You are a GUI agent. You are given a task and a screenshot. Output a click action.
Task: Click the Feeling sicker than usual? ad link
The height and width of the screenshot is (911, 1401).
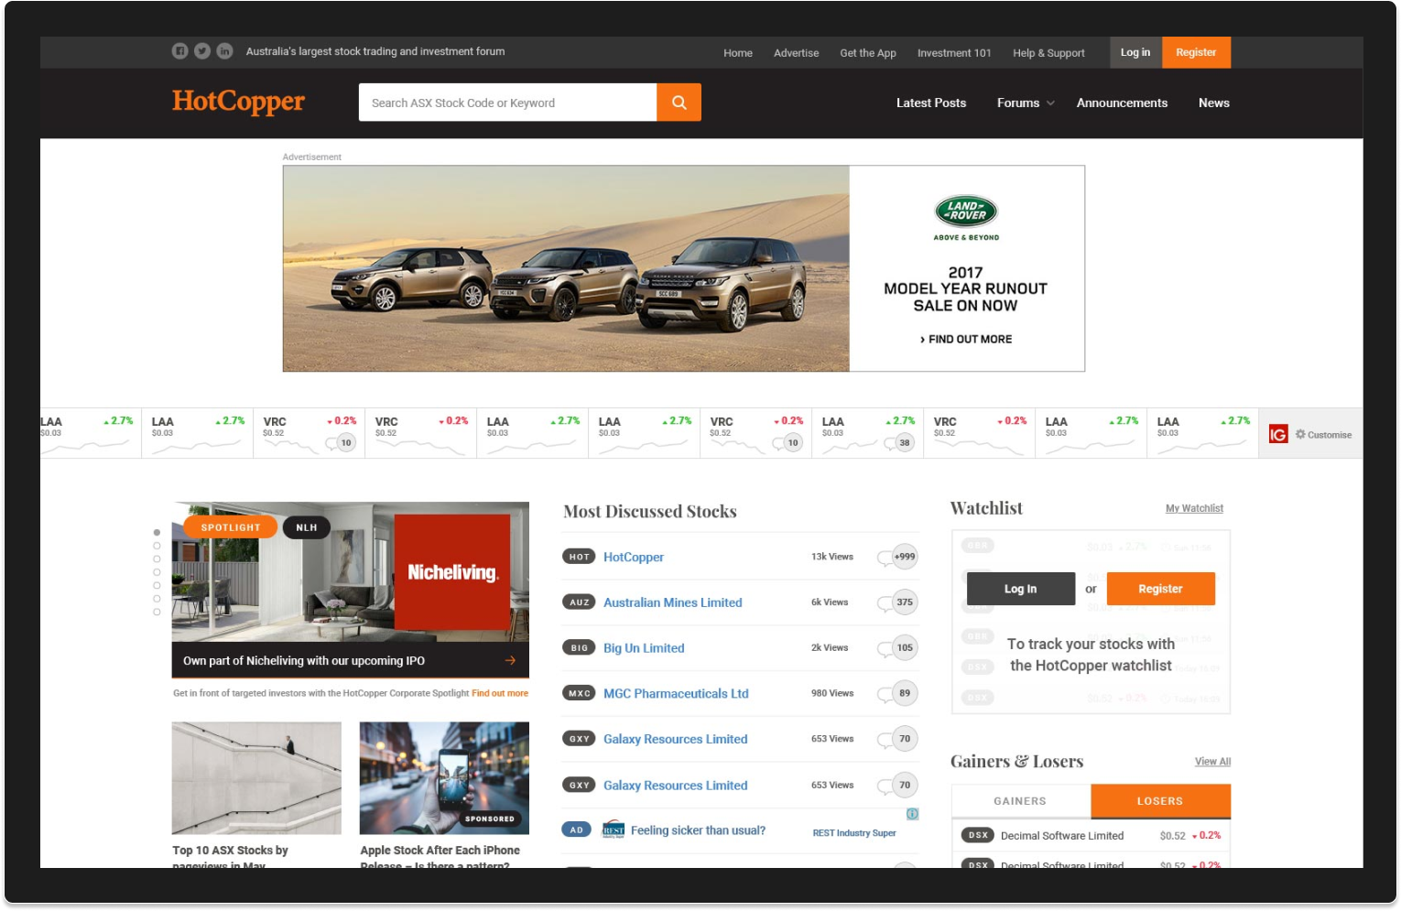(698, 830)
